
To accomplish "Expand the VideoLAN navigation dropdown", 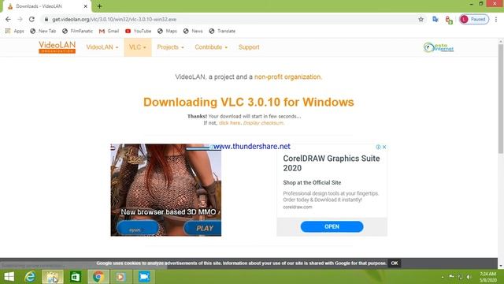I will [x=102, y=47].
